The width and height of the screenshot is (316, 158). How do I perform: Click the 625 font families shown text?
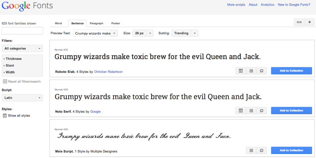click(x=19, y=23)
